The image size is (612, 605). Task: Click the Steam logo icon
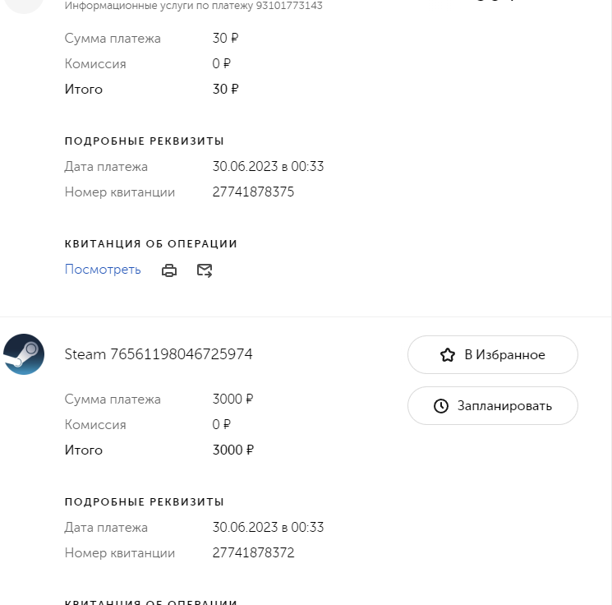coord(24,354)
